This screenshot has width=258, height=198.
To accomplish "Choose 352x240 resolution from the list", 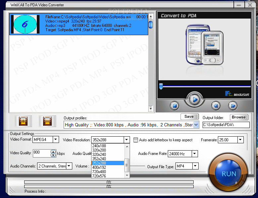I will (108, 159).
